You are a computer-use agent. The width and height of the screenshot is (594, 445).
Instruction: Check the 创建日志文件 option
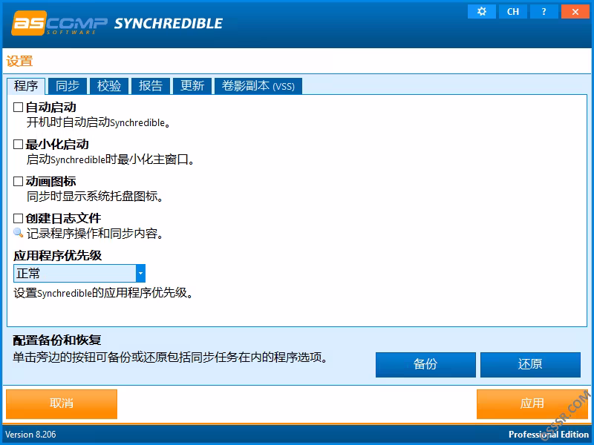(x=18, y=219)
